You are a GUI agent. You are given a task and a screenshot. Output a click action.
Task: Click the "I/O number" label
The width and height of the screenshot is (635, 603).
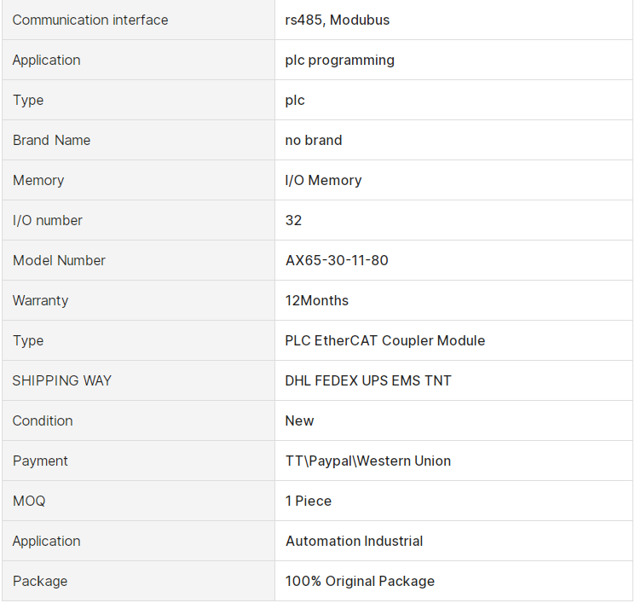48,220
